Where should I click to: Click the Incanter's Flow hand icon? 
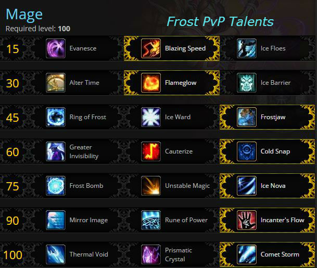246,220
